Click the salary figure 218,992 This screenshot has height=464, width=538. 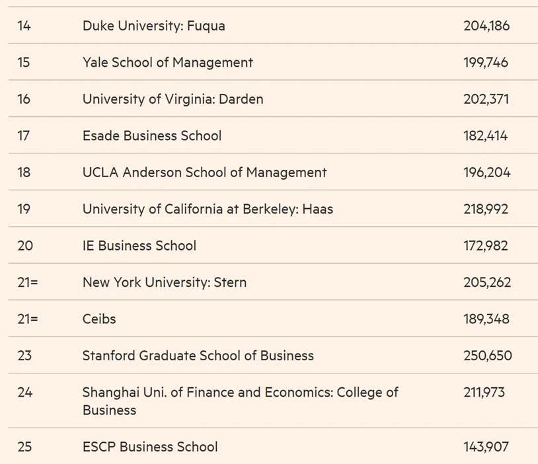point(486,209)
